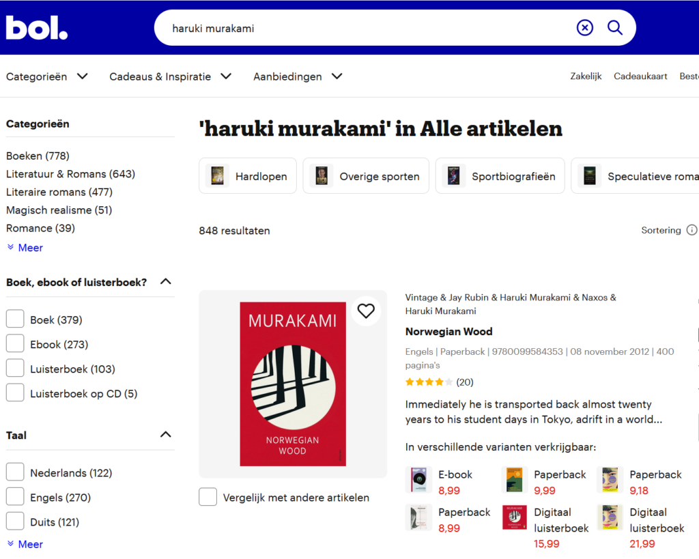699x559 pixels.
Task: Click the Sortering info icon
Action: coord(691,231)
